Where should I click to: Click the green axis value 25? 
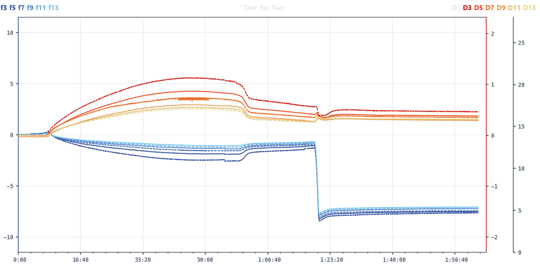tap(521, 43)
